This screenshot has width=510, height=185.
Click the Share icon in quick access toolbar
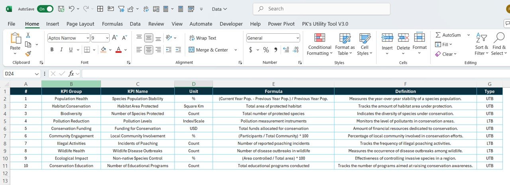pyautogui.click(x=130, y=9)
